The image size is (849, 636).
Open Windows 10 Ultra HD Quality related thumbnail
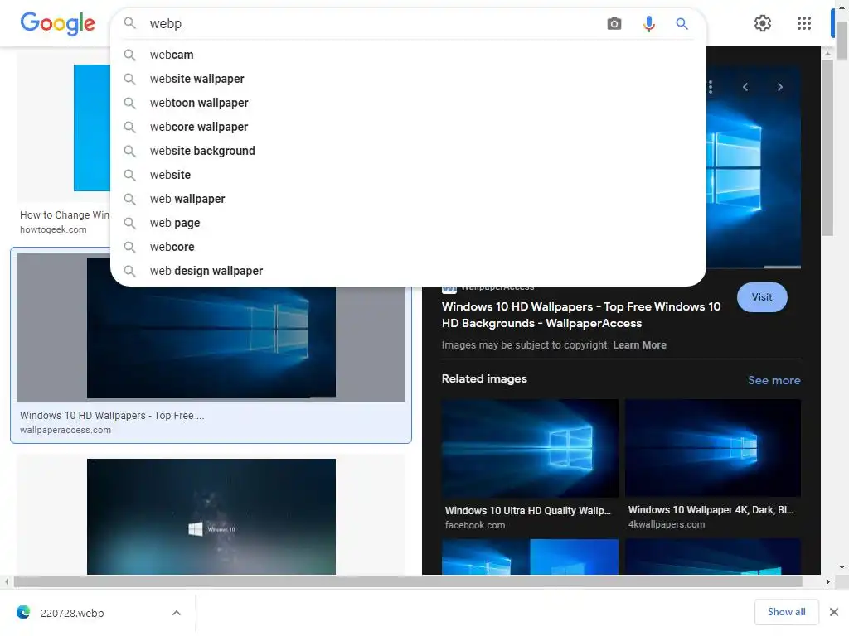click(530, 448)
